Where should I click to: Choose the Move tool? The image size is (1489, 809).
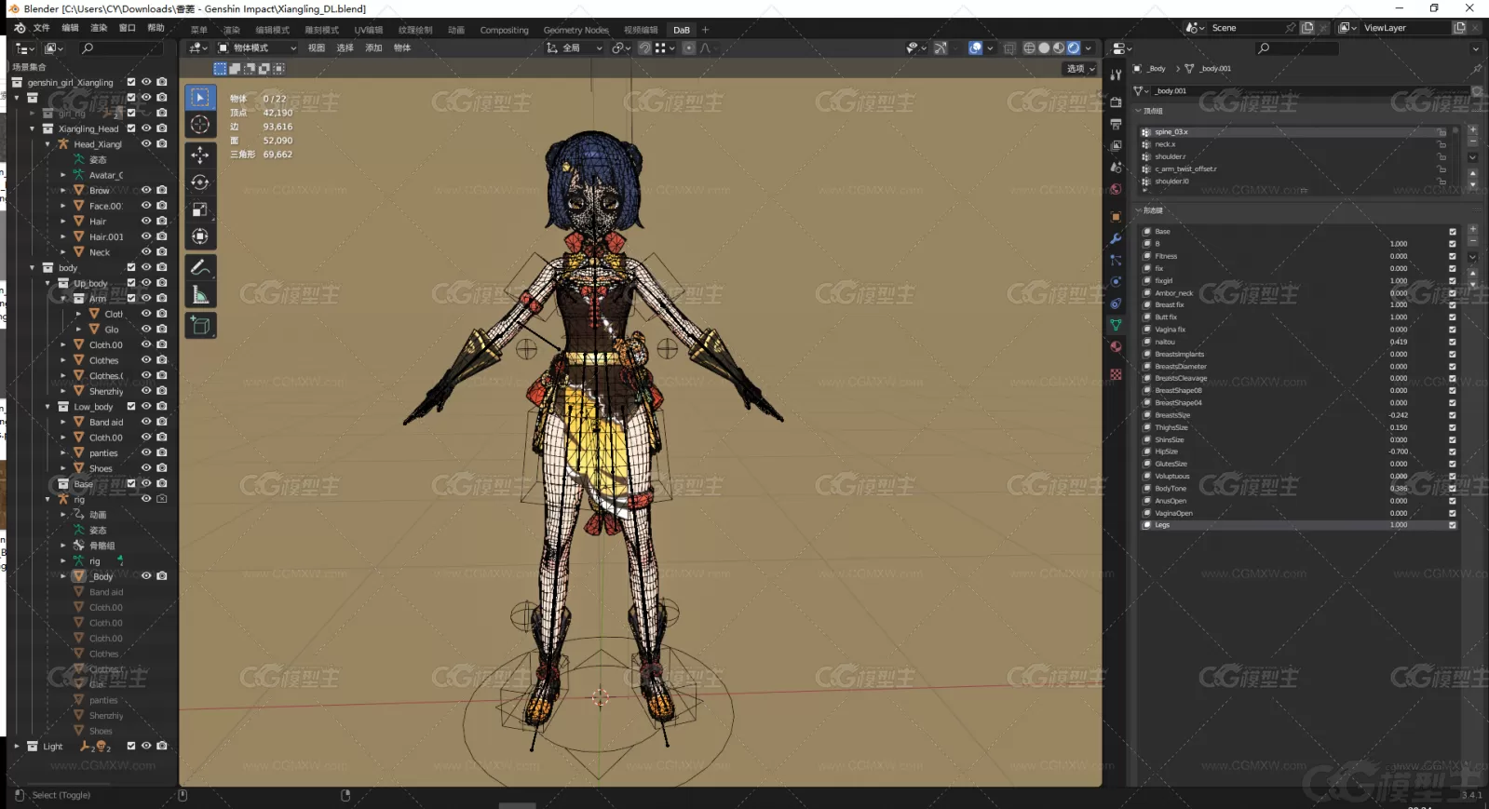coord(200,155)
